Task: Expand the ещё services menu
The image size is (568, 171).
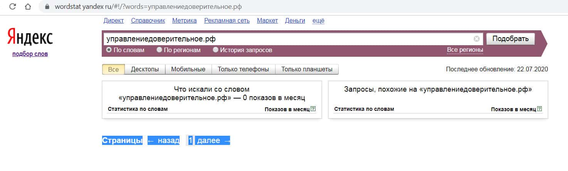Action: (318, 21)
